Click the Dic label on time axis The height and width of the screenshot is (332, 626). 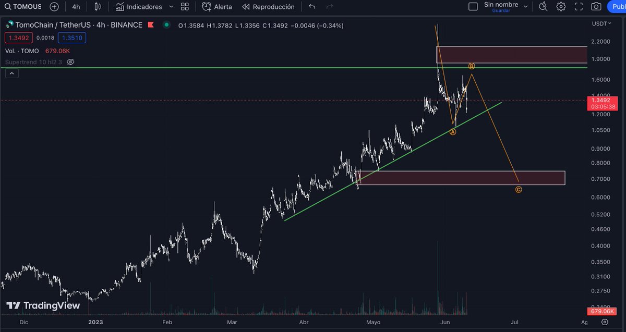[23, 322]
